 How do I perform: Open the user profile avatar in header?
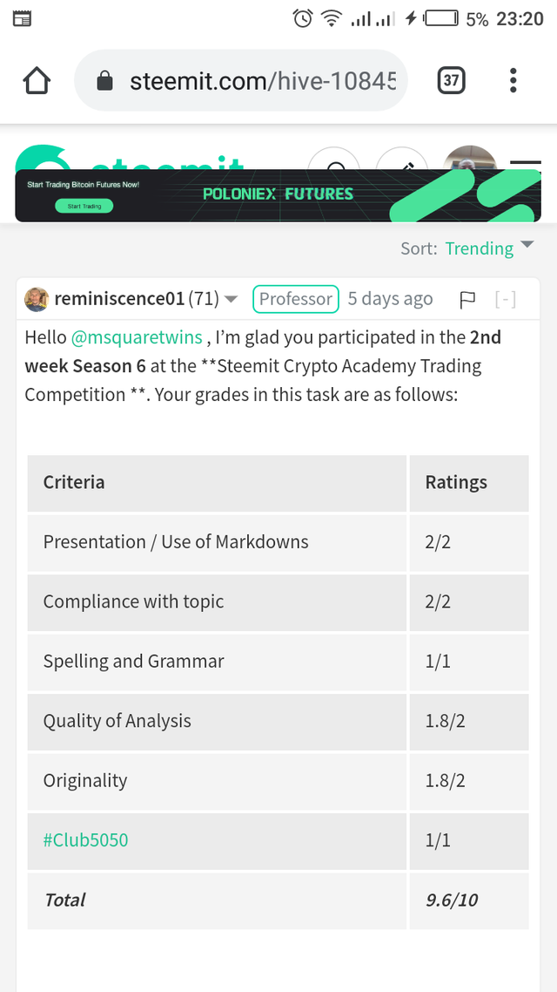pos(468,160)
